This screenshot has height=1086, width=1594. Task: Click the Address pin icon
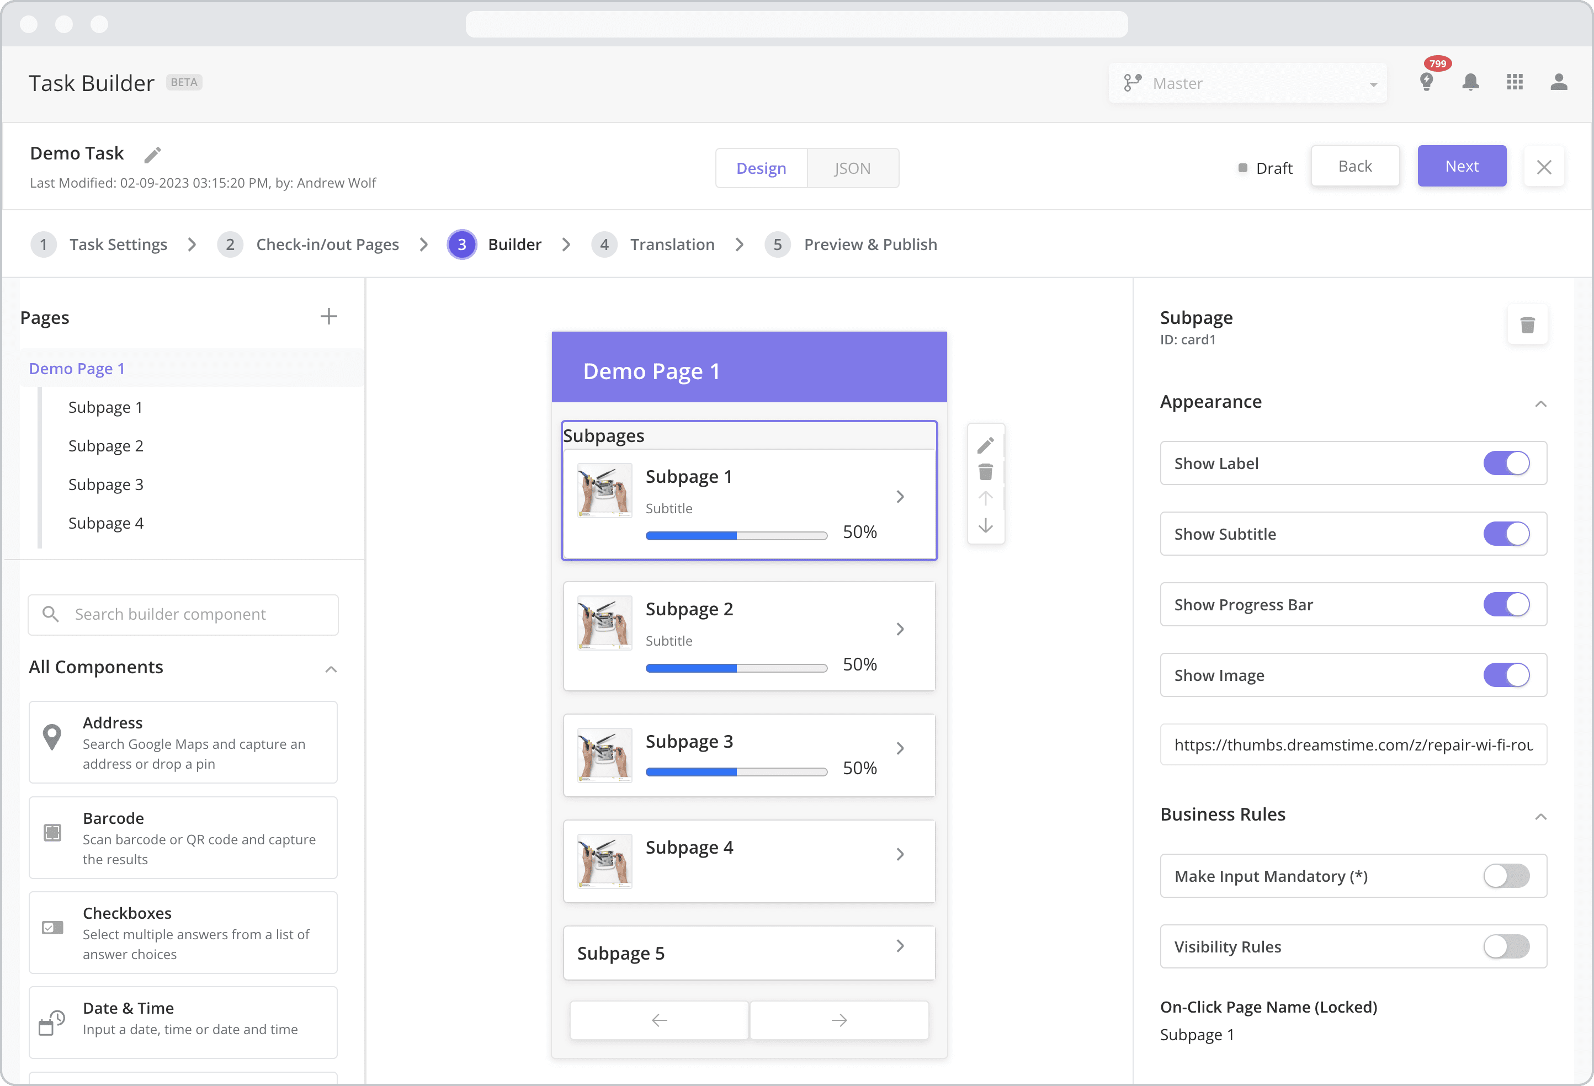pyautogui.click(x=52, y=737)
